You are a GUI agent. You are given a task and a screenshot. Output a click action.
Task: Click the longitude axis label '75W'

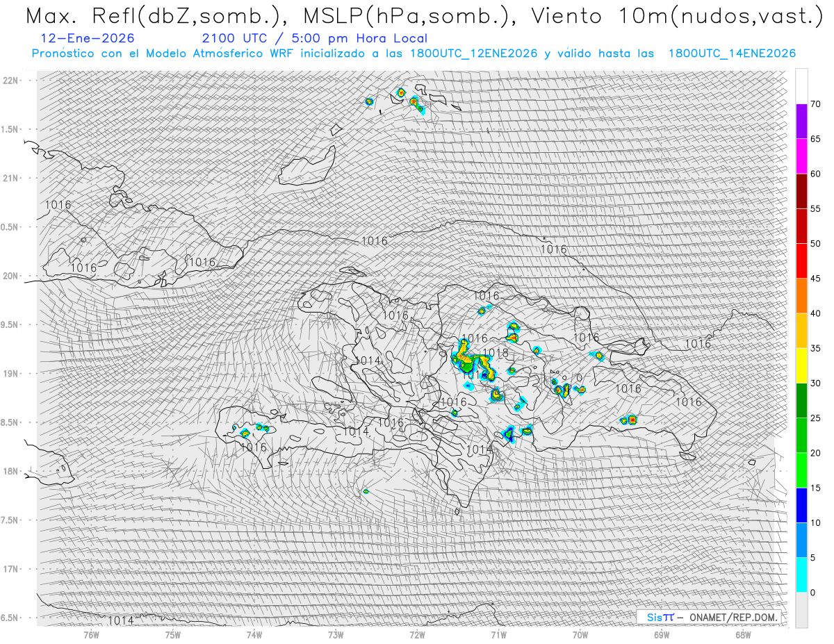point(173,634)
